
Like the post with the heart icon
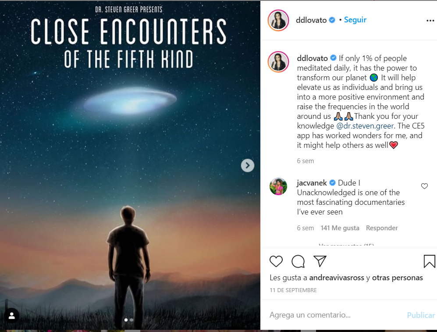coord(276,261)
